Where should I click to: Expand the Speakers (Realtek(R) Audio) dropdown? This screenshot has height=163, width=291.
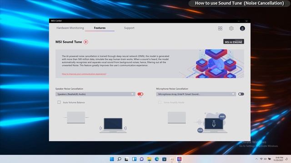point(95,94)
